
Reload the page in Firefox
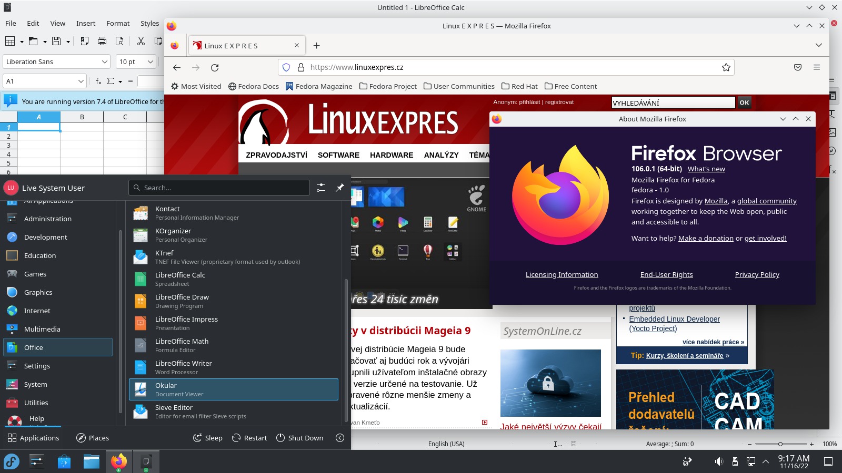(x=215, y=67)
